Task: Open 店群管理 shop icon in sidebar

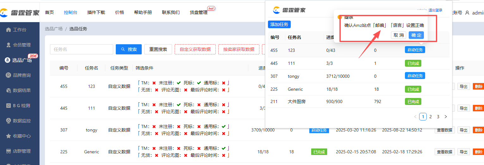Action: coord(9,151)
